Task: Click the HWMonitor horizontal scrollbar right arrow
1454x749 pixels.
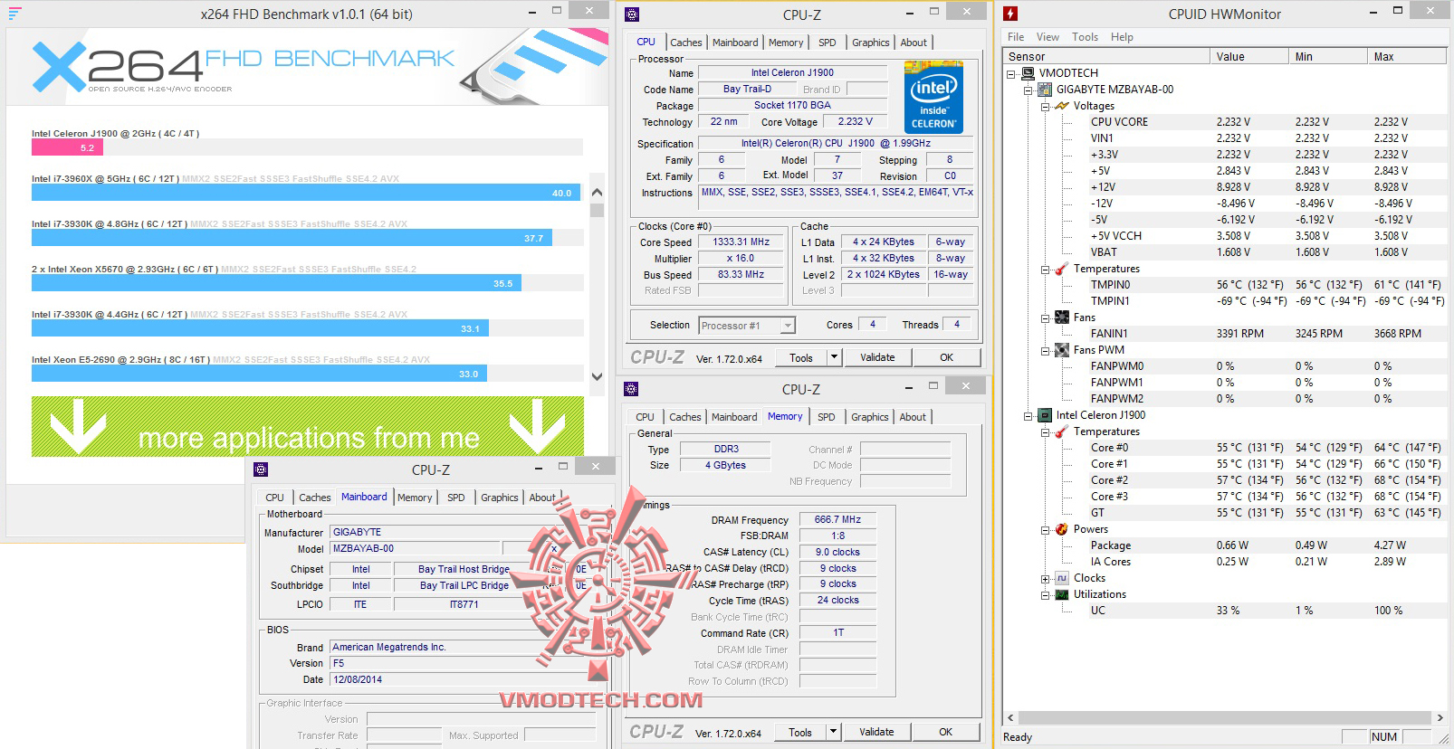Action: [x=1440, y=717]
